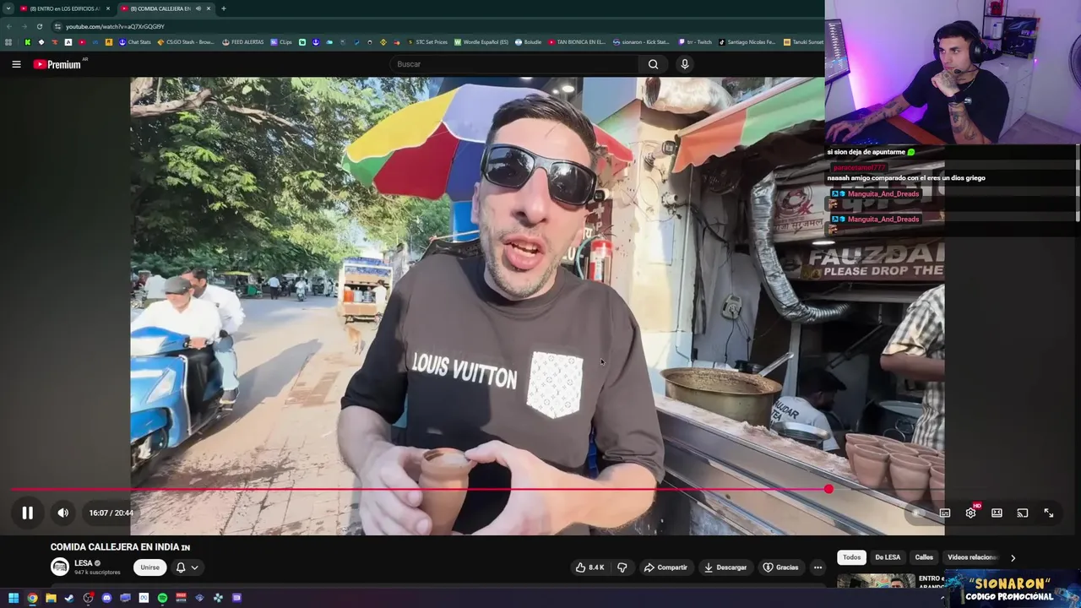Switch to theater mode view
The image size is (1081, 608).
pyautogui.click(x=997, y=513)
